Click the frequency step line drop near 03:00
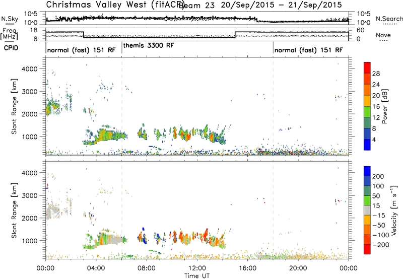This screenshot has width=403, height=279. click(84, 35)
